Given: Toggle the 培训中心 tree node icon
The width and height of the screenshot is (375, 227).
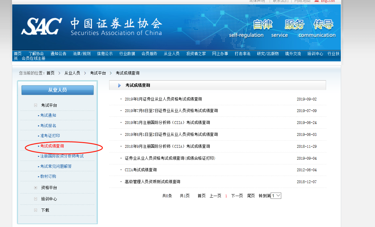Looking at the screenshot, I should [35, 199].
